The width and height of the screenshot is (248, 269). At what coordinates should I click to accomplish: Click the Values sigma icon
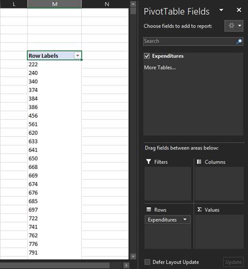click(199, 210)
